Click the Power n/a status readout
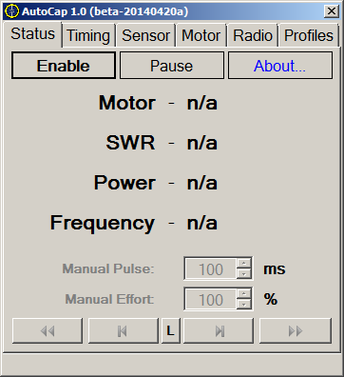344x377 pixels. (202, 183)
